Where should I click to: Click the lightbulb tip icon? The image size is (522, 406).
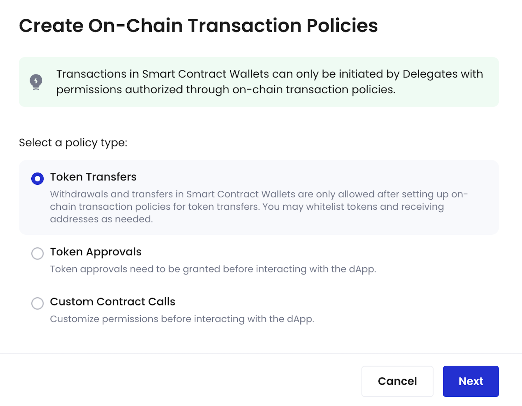pos(36,82)
